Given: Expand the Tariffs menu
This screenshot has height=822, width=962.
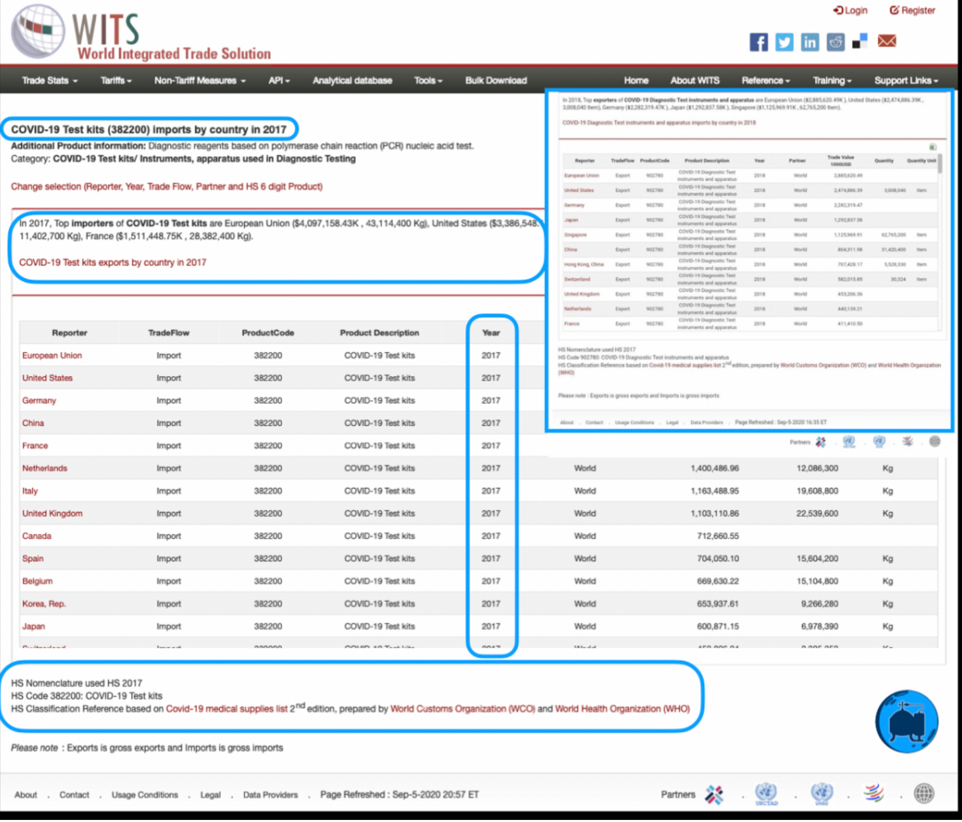Looking at the screenshot, I should 116,81.
